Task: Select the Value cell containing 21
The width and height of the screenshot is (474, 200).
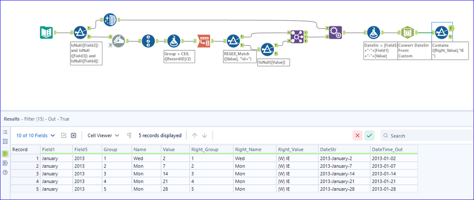Action: [175, 181]
